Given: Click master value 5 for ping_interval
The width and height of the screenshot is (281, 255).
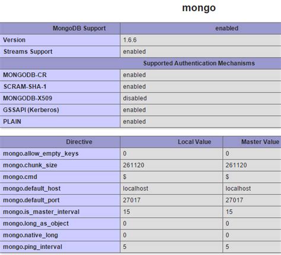Looking at the screenshot, I should point(227,247).
